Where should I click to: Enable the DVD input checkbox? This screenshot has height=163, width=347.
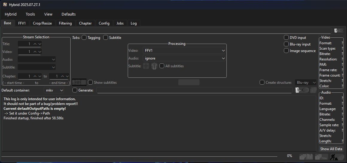286,38
